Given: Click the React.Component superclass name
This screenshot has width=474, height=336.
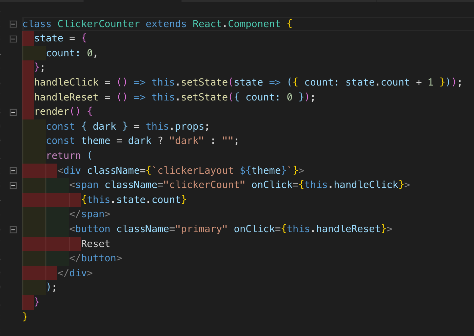Looking at the screenshot, I should tap(236, 24).
